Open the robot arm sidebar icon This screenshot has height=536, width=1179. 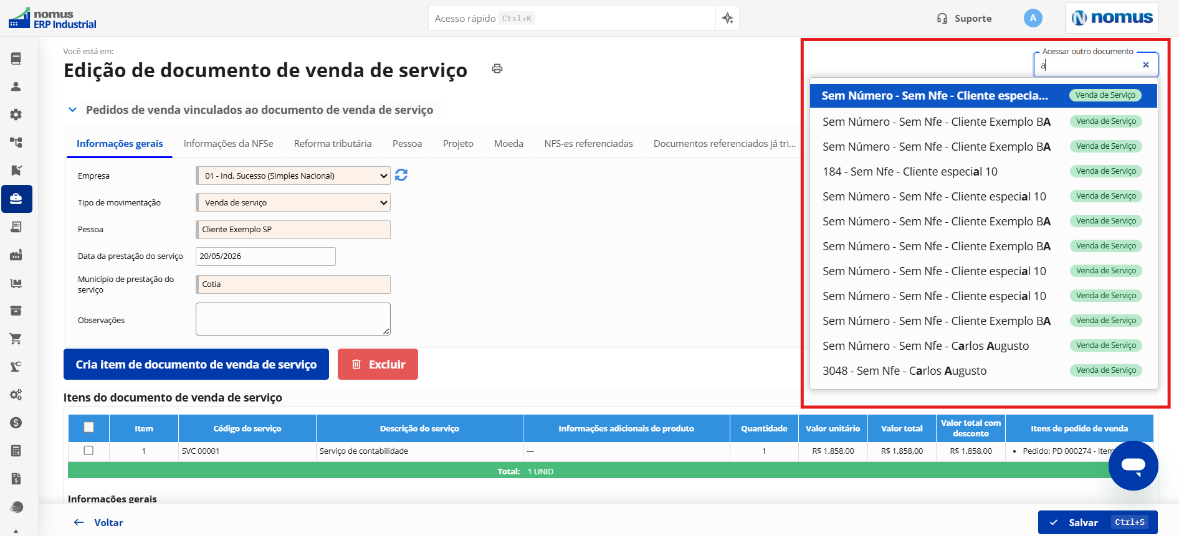point(16,367)
